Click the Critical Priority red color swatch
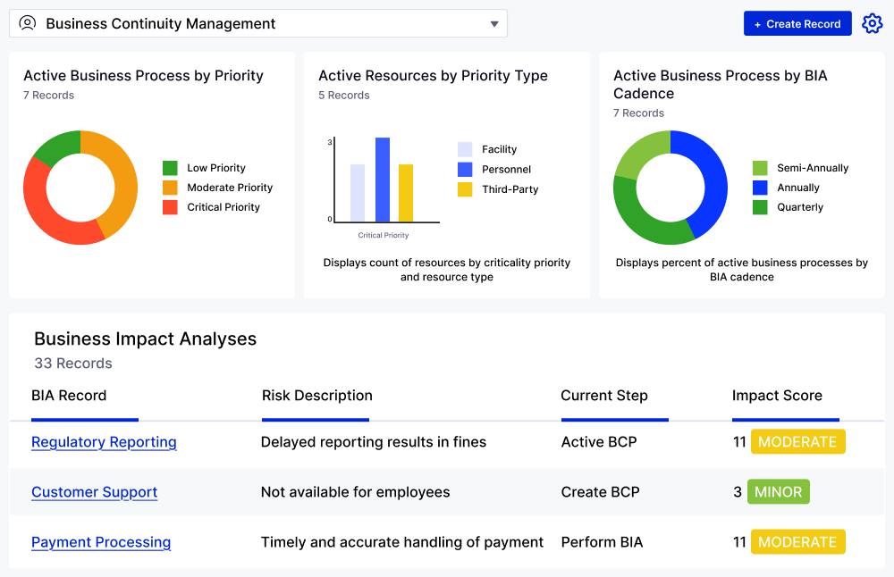The width and height of the screenshot is (894, 577). pyautogui.click(x=172, y=206)
